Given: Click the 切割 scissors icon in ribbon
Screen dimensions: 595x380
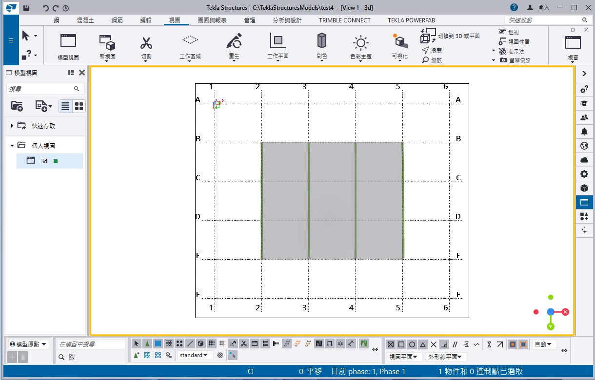Looking at the screenshot, I should point(146,43).
